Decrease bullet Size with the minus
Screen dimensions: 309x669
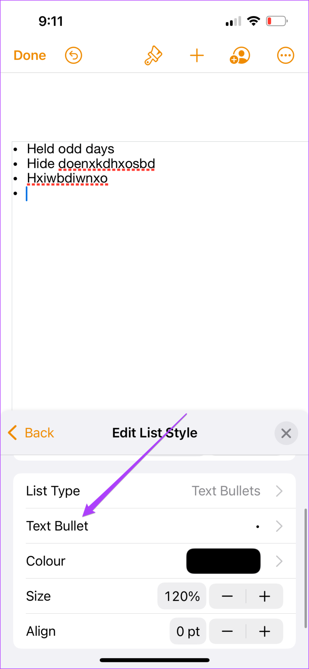pyautogui.click(x=227, y=596)
